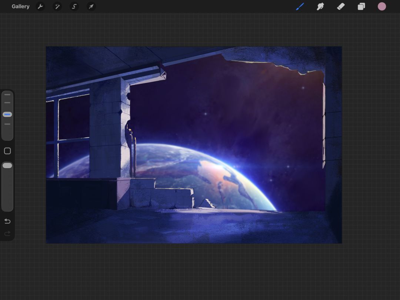Undo the last action with the arrow
The height and width of the screenshot is (300, 400).
tap(7, 221)
